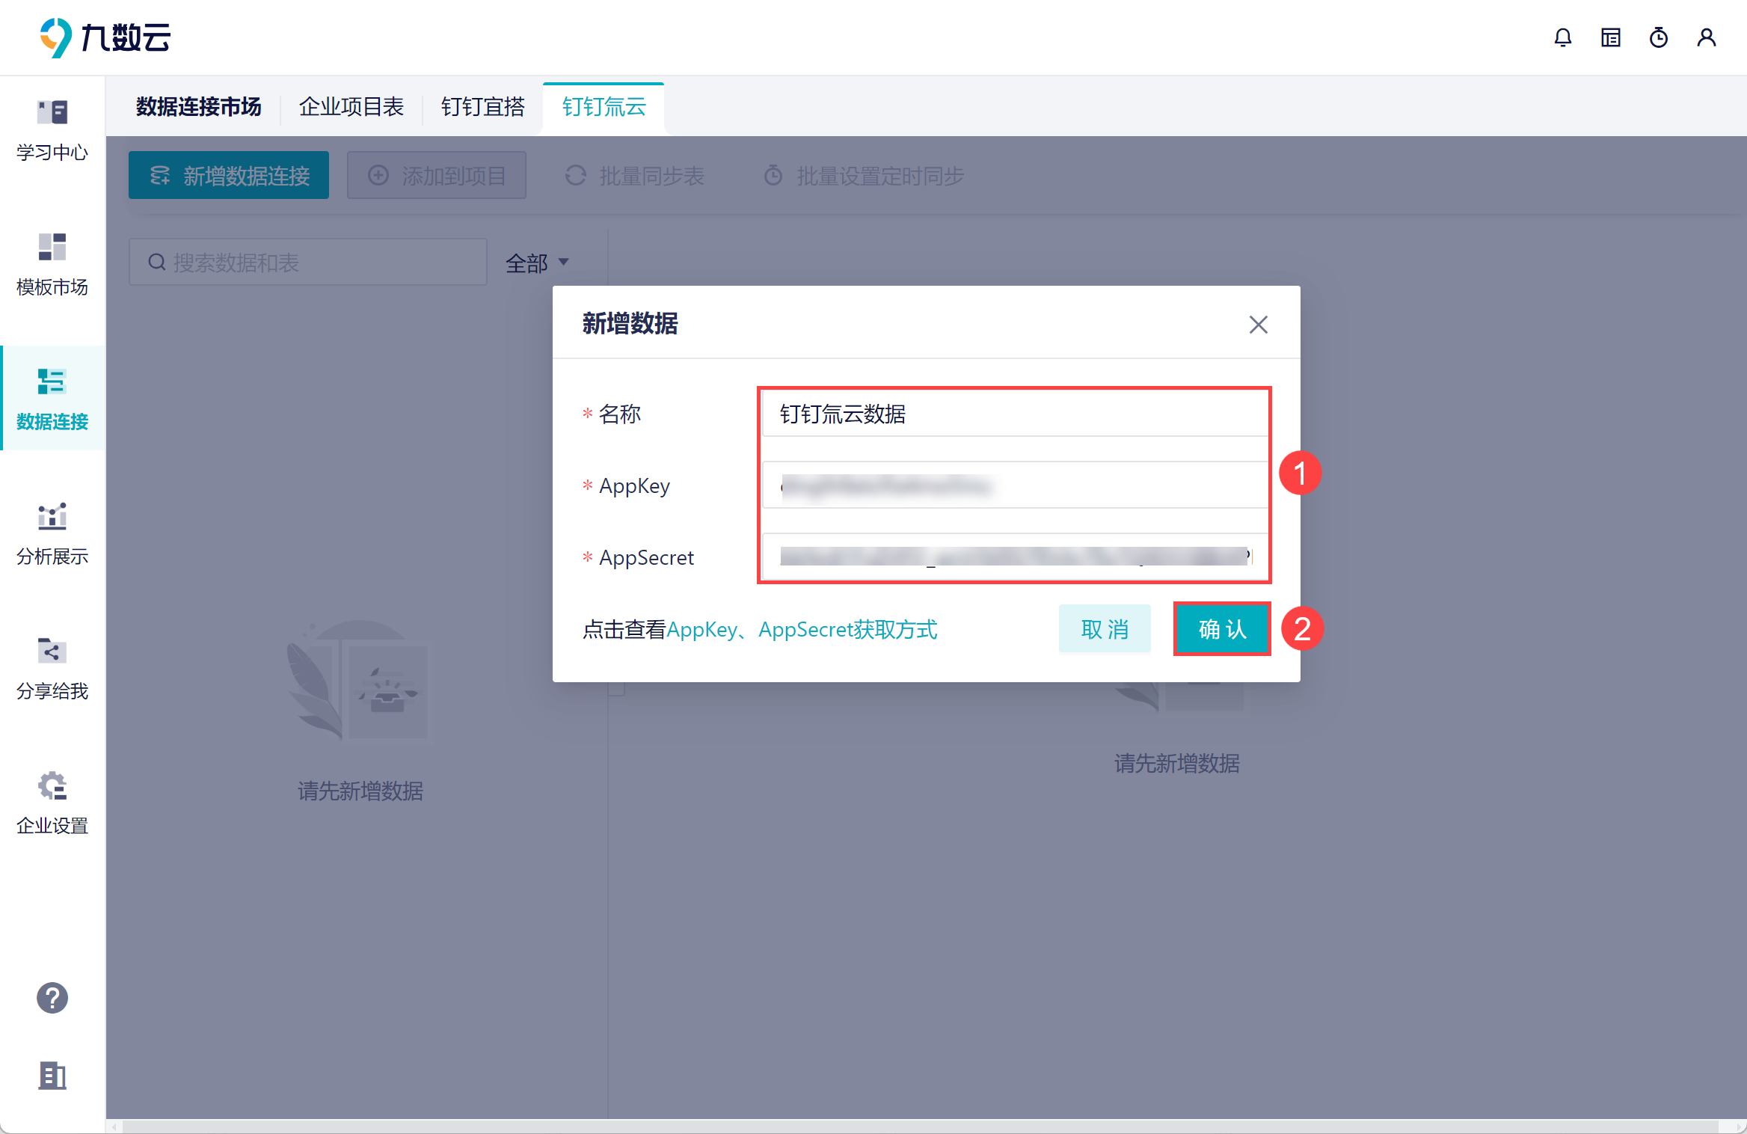
Task: Open the user profile icon
Action: click(x=1707, y=37)
